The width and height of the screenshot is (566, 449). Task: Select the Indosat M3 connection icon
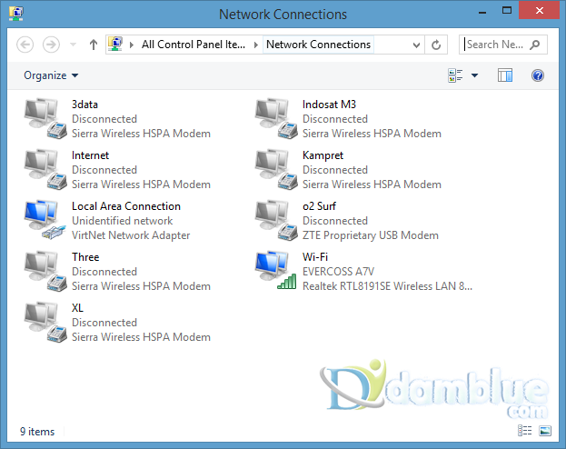[x=276, y=118]
